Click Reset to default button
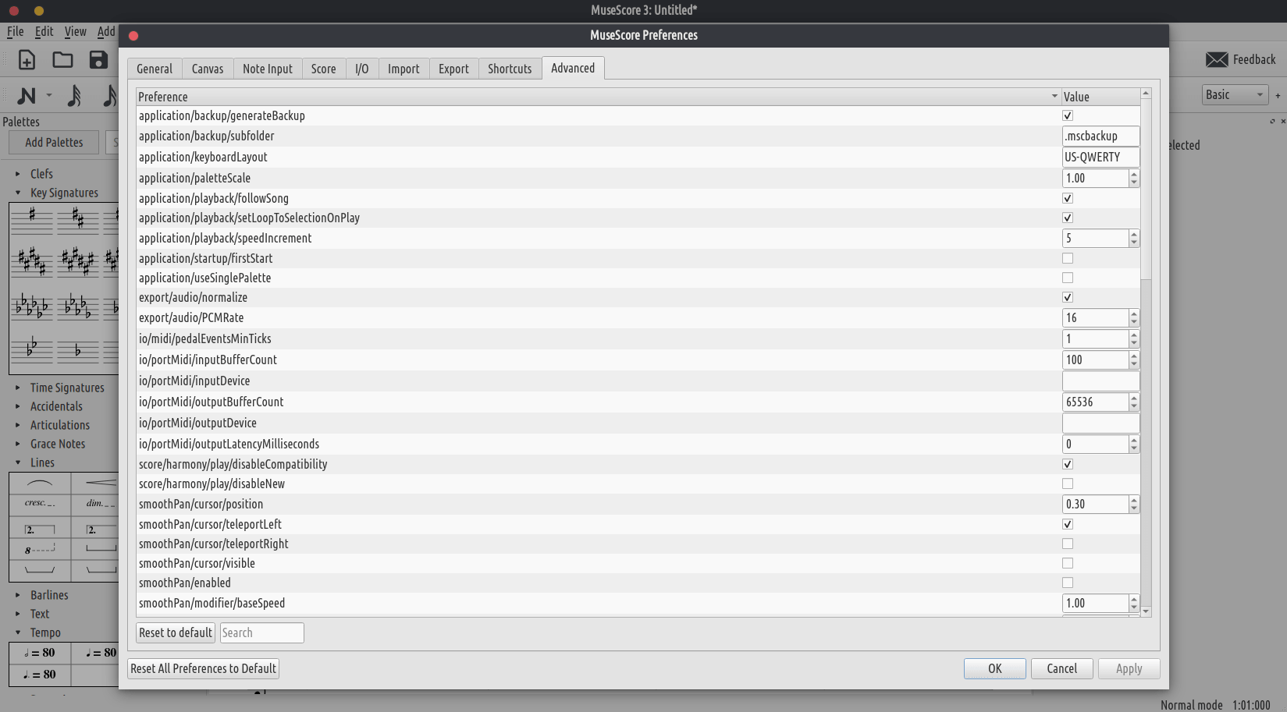Viewport: 1287px width, 712px height. click(176, 632)
